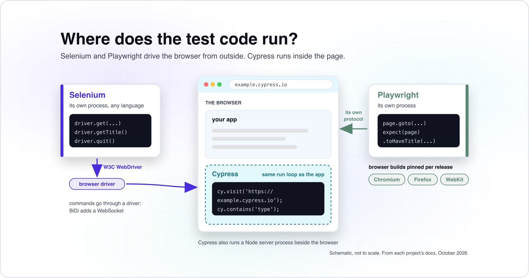
Task: Click the 'its own protocol' label
Action: click(x=353, y=116)
